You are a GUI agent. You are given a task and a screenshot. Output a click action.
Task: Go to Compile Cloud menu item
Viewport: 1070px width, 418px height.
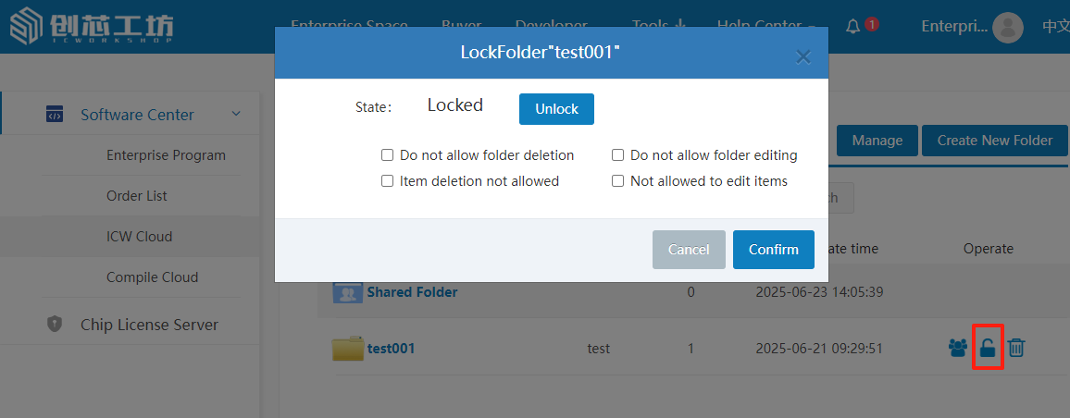152,277
